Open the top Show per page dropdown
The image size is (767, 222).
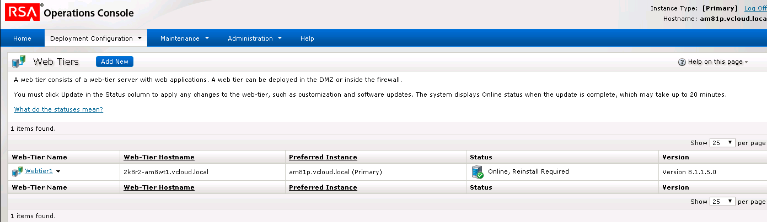(x=722, y=142)
